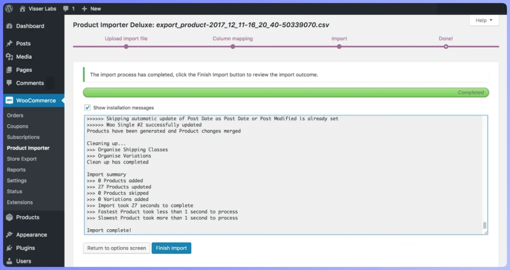The image size is (510, 270).
Task: Open the WordPress logo menu
Action: click(x=9, y=9)
